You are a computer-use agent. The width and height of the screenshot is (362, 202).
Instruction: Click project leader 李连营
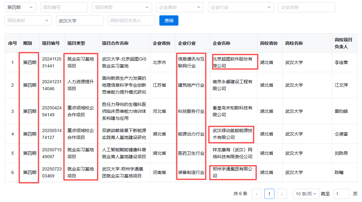[341, 62]
